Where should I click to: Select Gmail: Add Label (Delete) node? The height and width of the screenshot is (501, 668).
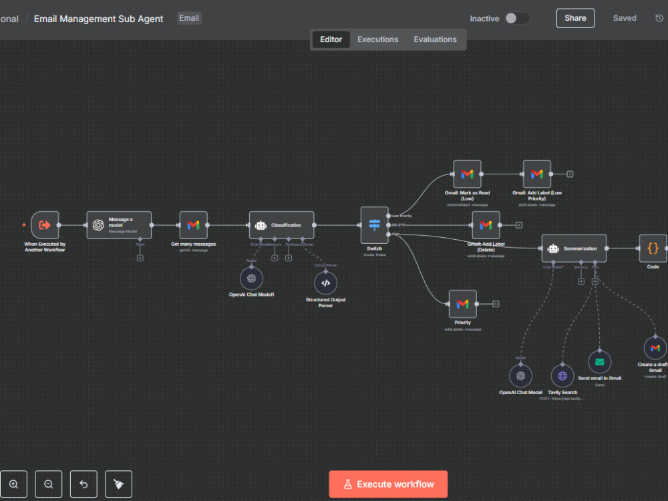(486, 225)
